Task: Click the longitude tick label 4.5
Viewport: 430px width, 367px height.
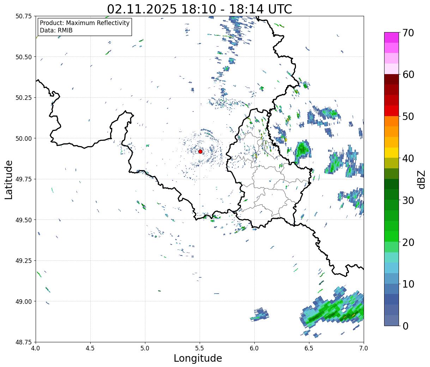Action: pos(90,348)
